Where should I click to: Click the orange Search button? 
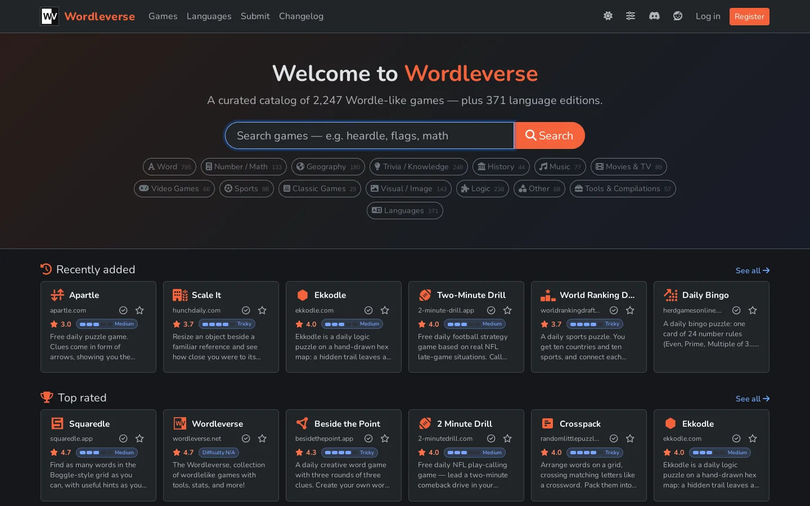(550, 135)
